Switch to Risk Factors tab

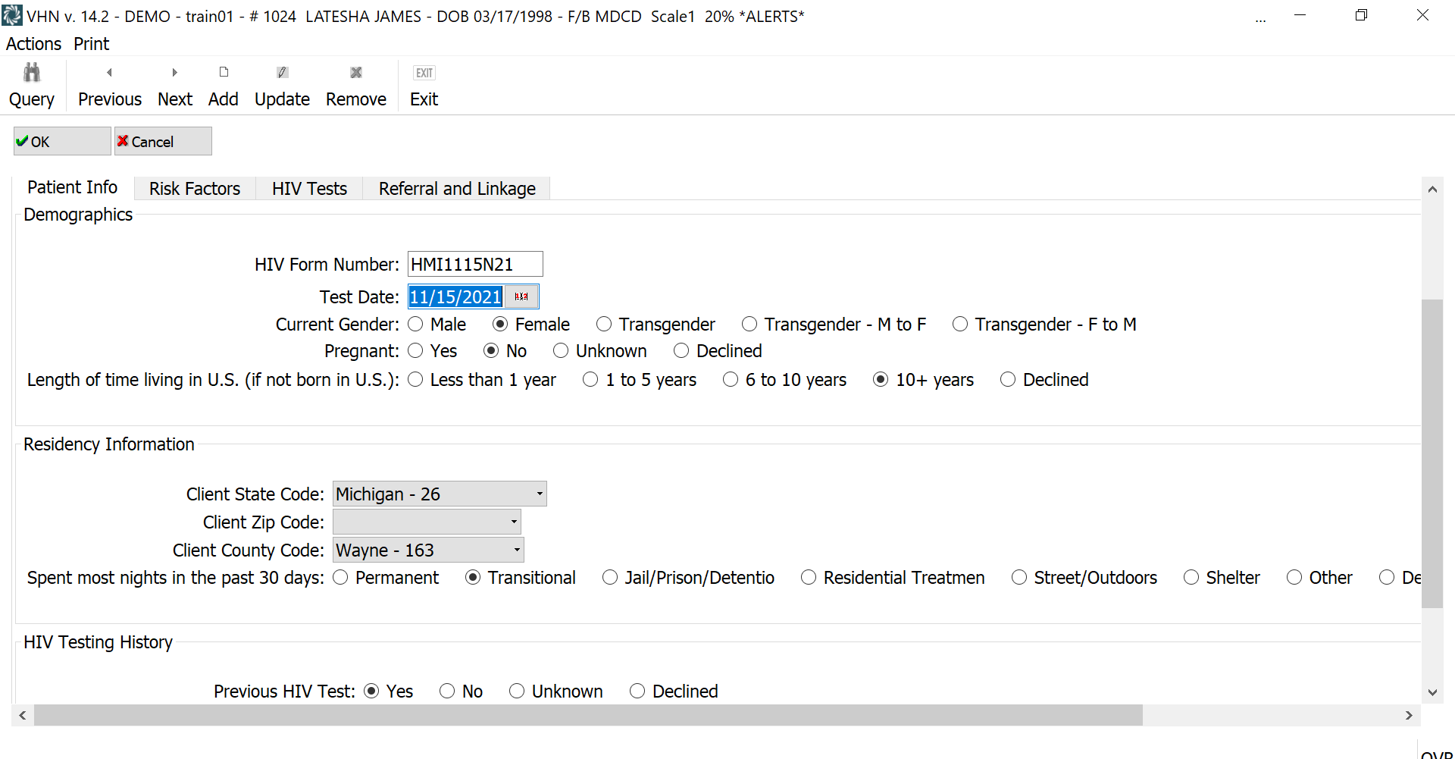click(195, 189)
